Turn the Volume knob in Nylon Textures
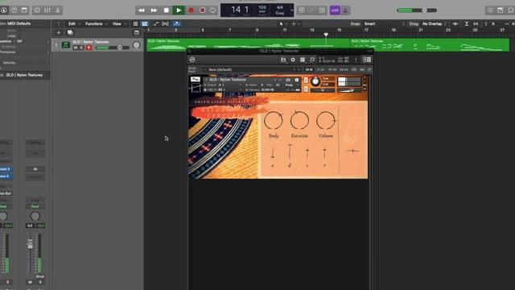 point(325,120)
